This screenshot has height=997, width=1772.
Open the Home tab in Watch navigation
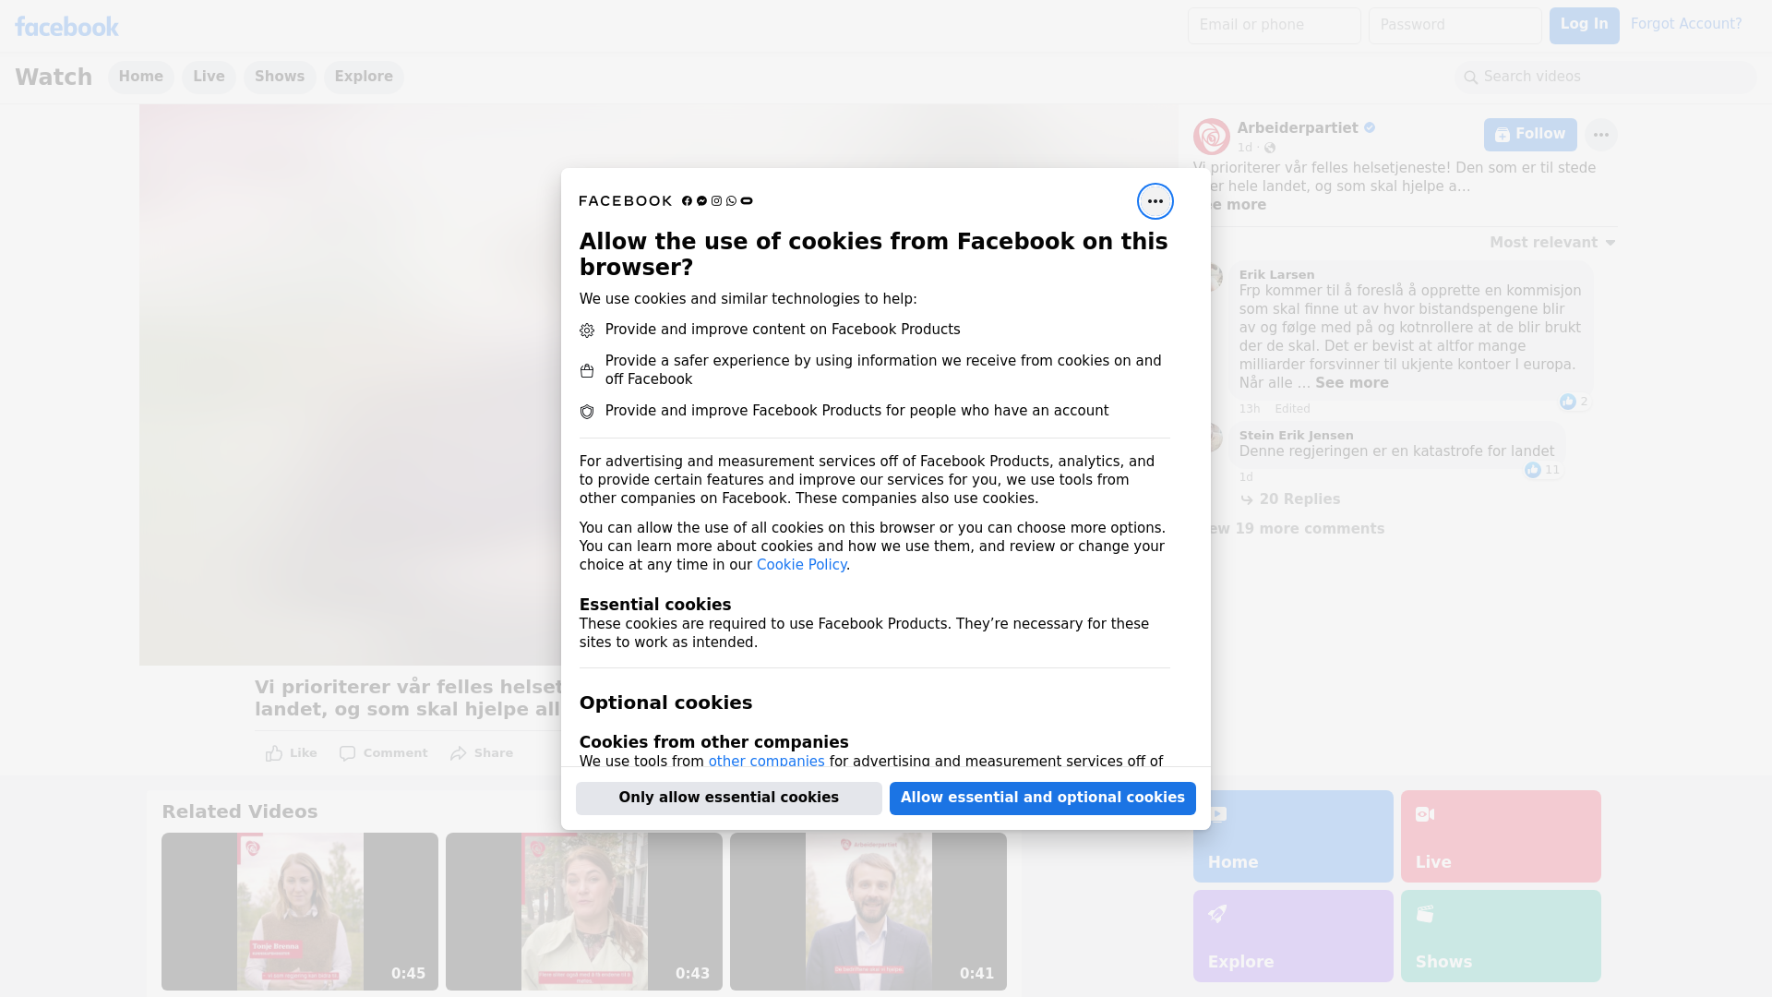pos(140,77)
